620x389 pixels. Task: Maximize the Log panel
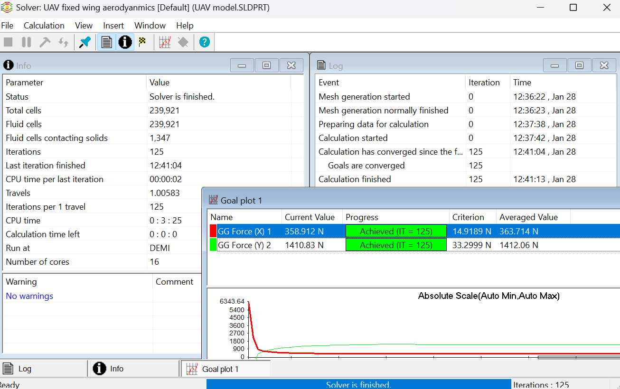coord(580,65)
